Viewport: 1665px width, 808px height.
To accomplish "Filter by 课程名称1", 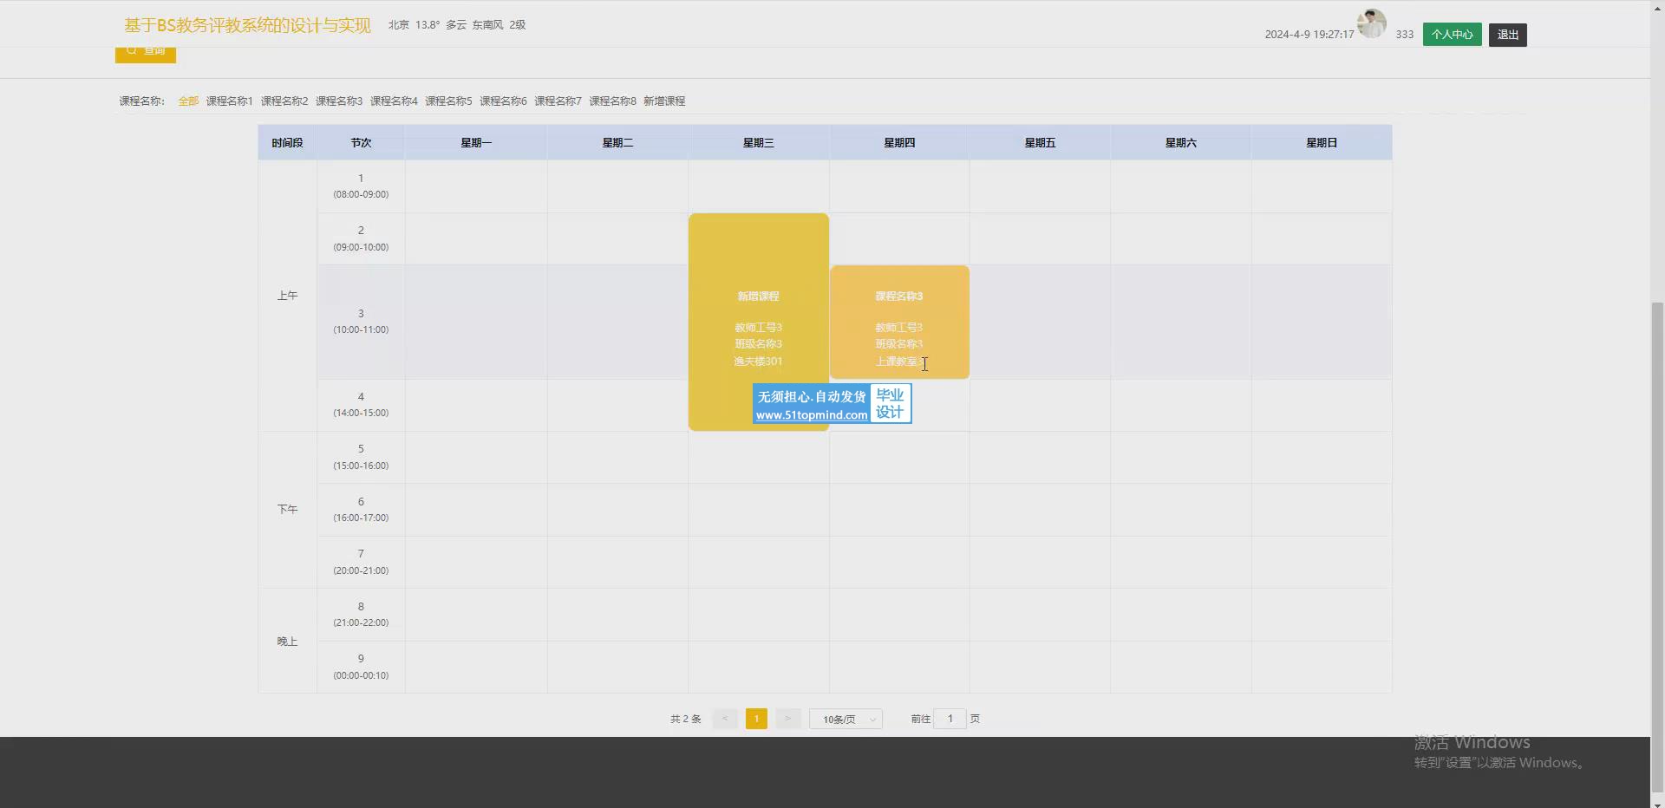I will 229,101.
